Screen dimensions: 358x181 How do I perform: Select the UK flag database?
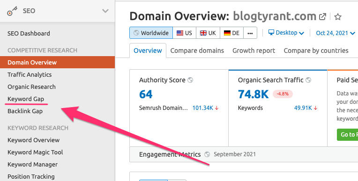click(208, 33)
